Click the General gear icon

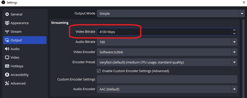(7, 14)
